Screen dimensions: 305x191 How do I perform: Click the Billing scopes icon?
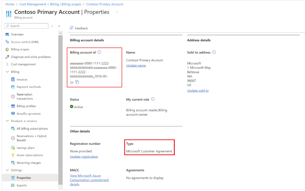[x=7, y=49]
